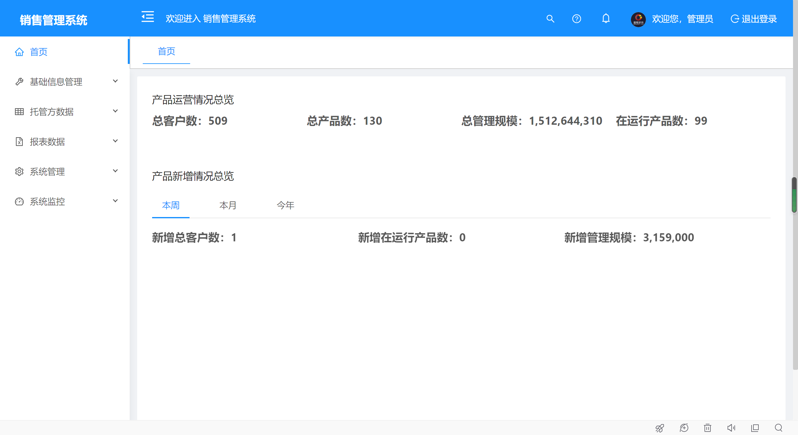Click the vertical scrollbar thumb on right
The height and width of the screenshot is (435, 798).
[794, 195]
